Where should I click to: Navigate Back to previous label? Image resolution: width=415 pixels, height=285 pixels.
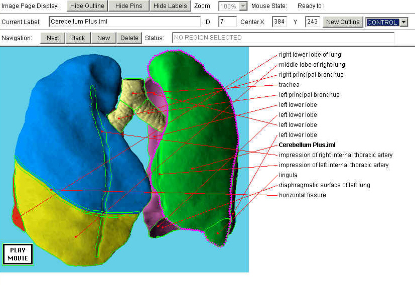pos(78,38)
